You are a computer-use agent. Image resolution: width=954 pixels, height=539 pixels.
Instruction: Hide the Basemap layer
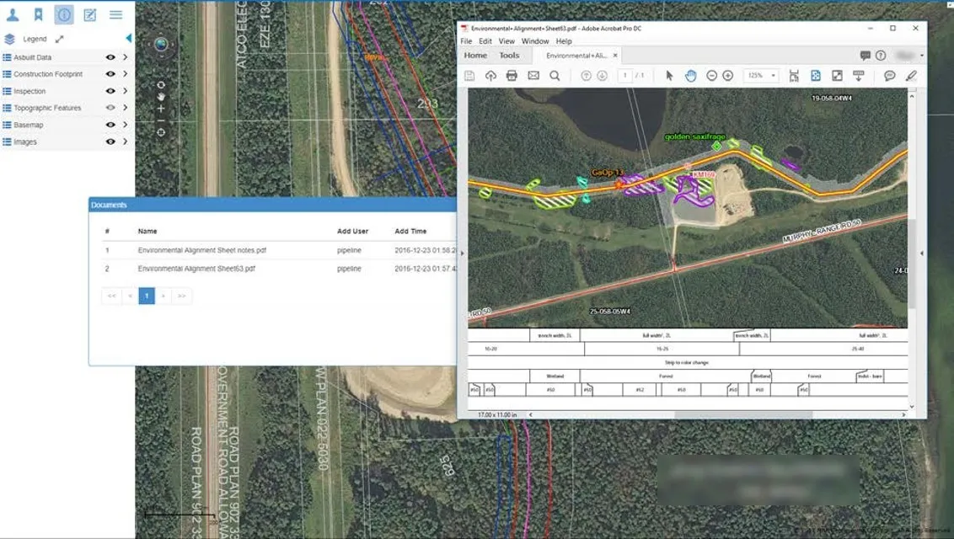click(110, 125)
